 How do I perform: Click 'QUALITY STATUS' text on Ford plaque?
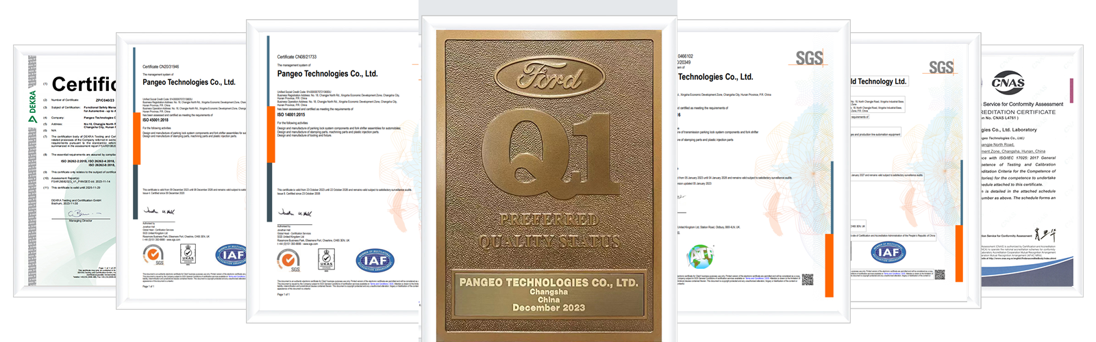[549, 241]
